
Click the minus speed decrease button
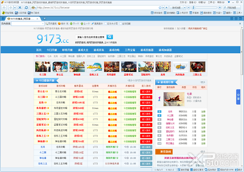(188, 7)
